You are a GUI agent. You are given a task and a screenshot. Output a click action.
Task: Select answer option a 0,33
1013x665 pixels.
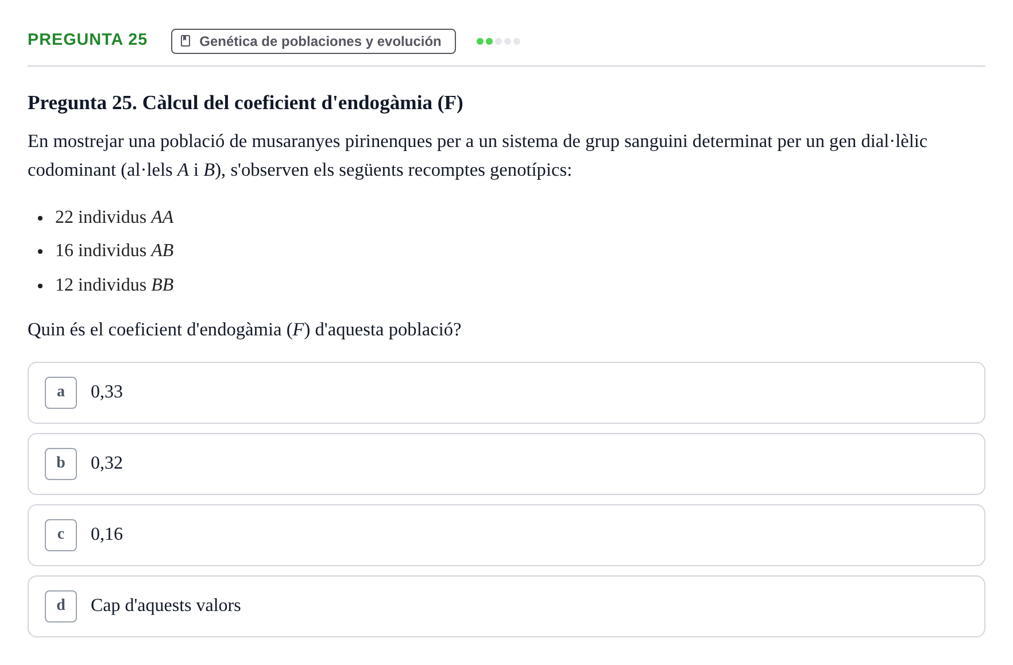tap(506, 393)
